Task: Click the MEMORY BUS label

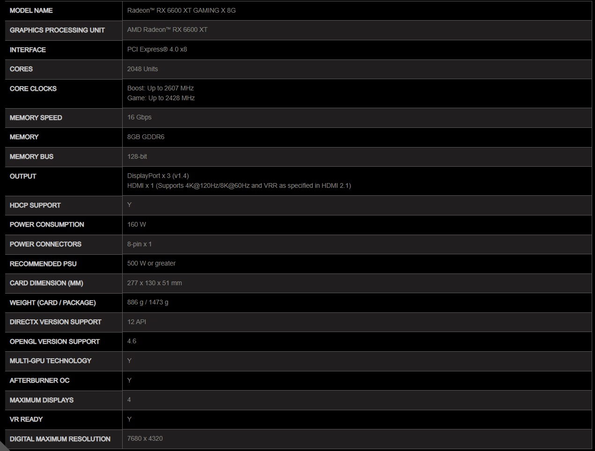Action: pos(31,156)
